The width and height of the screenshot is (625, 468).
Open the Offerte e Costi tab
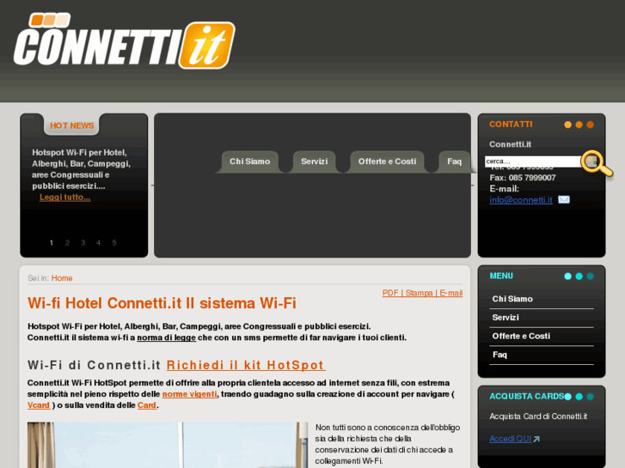(x=387, y=161)
